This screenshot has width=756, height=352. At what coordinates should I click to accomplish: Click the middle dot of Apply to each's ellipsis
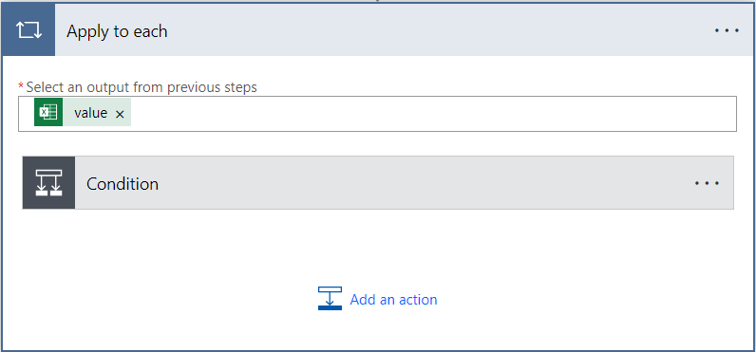[727, 30]
